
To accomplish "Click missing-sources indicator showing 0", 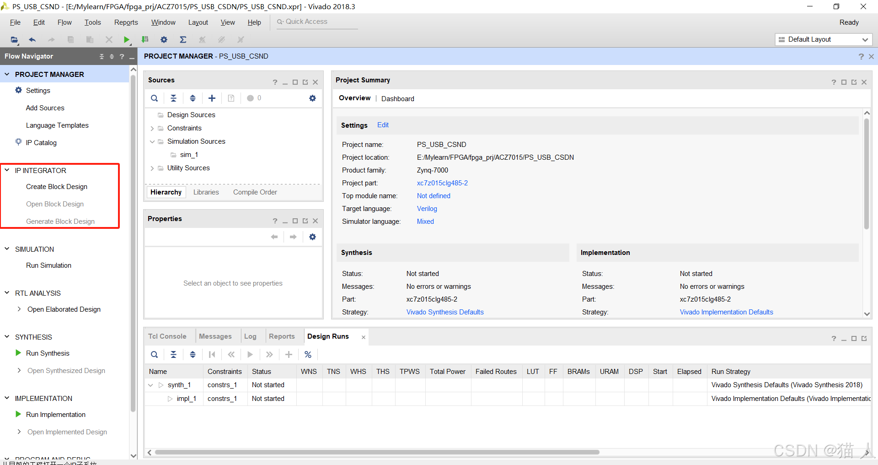I will [254, 98].
